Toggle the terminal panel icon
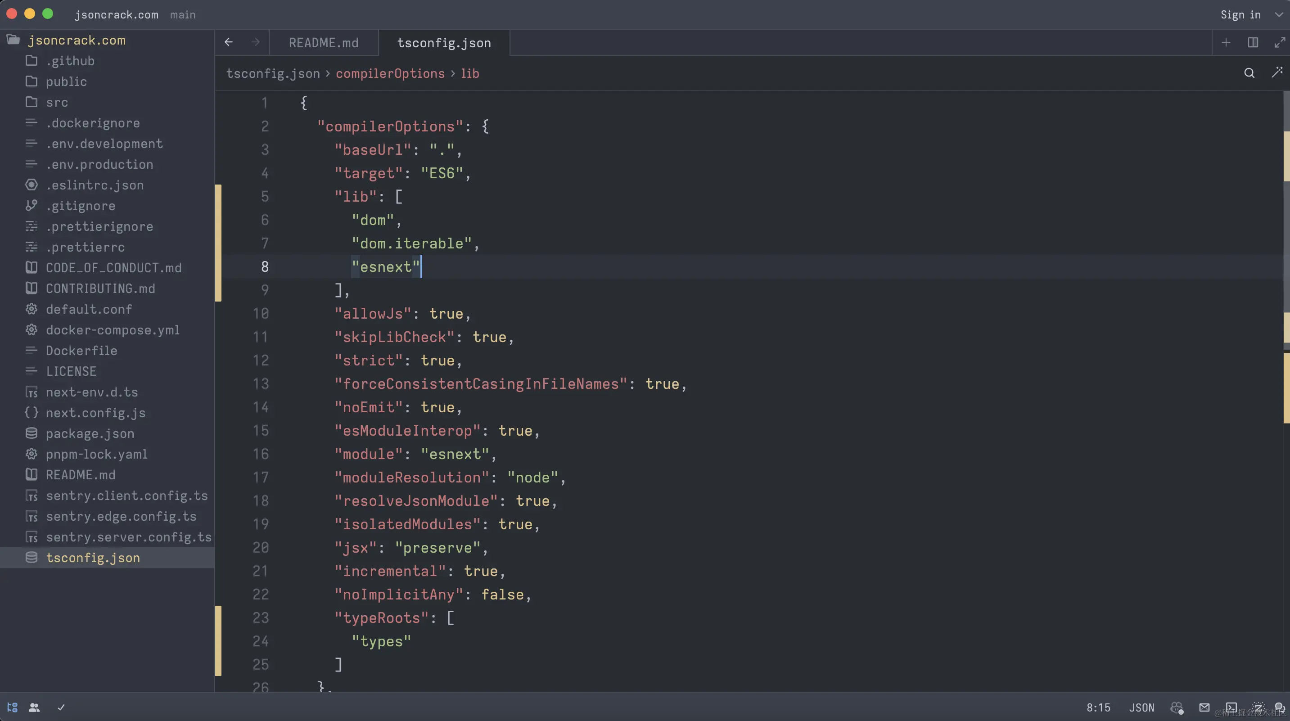This screenshot has height=721, width=1290. click(1231, 707)
